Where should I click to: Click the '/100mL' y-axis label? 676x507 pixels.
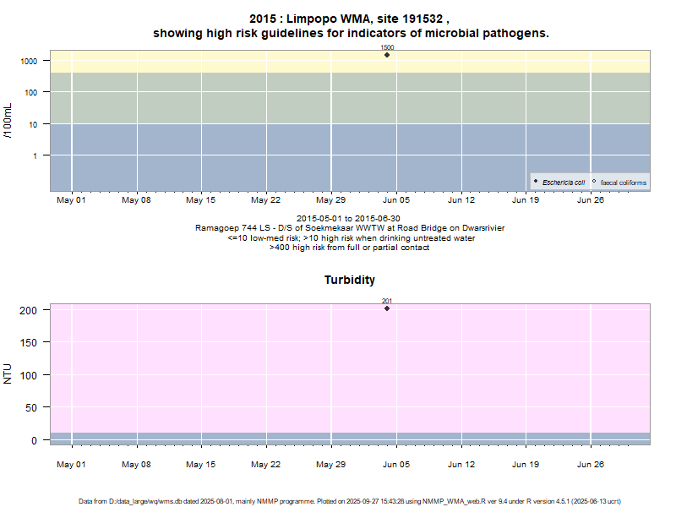pos(8,121)
